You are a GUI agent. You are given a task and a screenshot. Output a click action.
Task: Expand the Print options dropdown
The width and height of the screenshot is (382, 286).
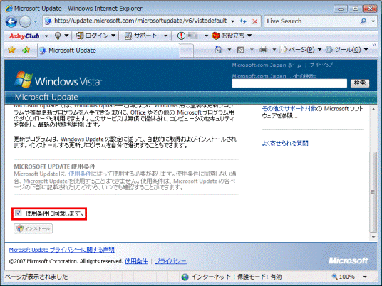click(x=274, y=50)
